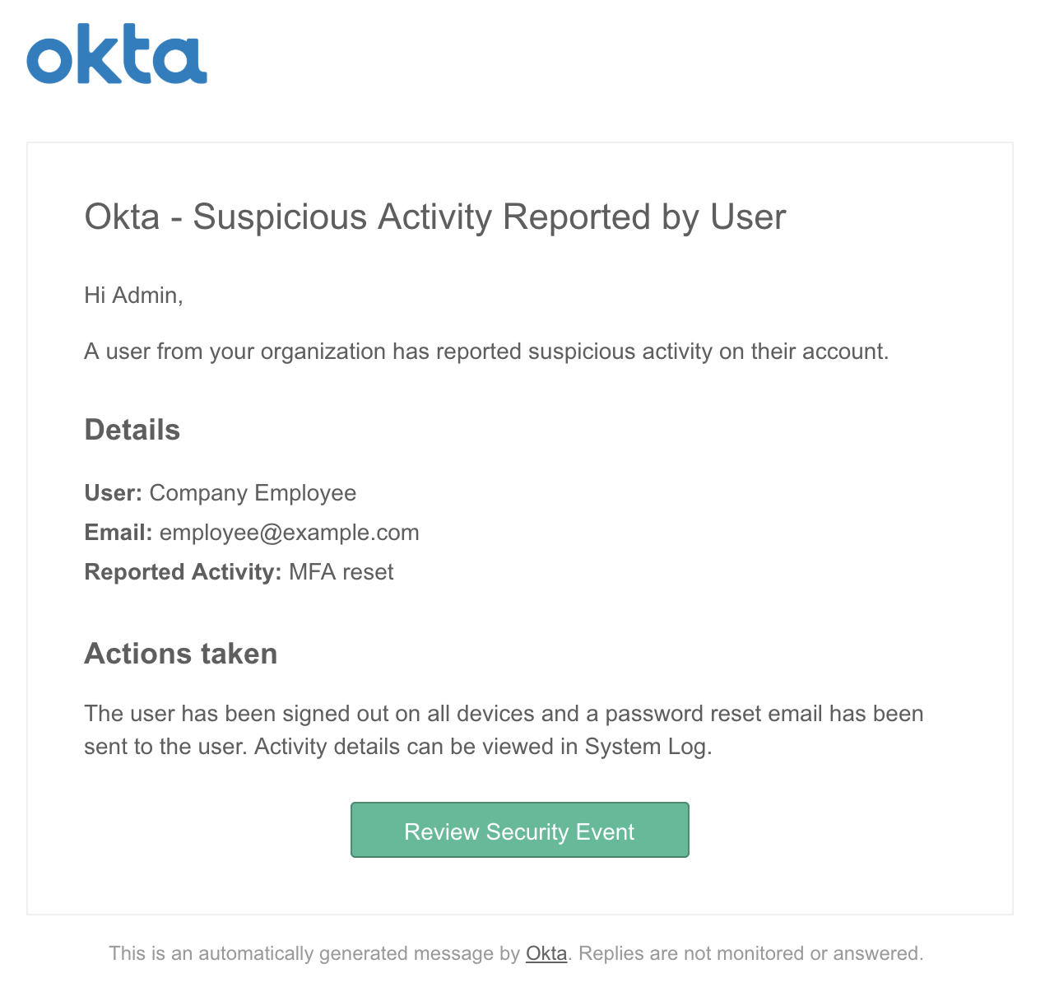The height and width of the screenshot is (1006, 1045).
Task: Click the email title heading
Action: tap(435, 217)
